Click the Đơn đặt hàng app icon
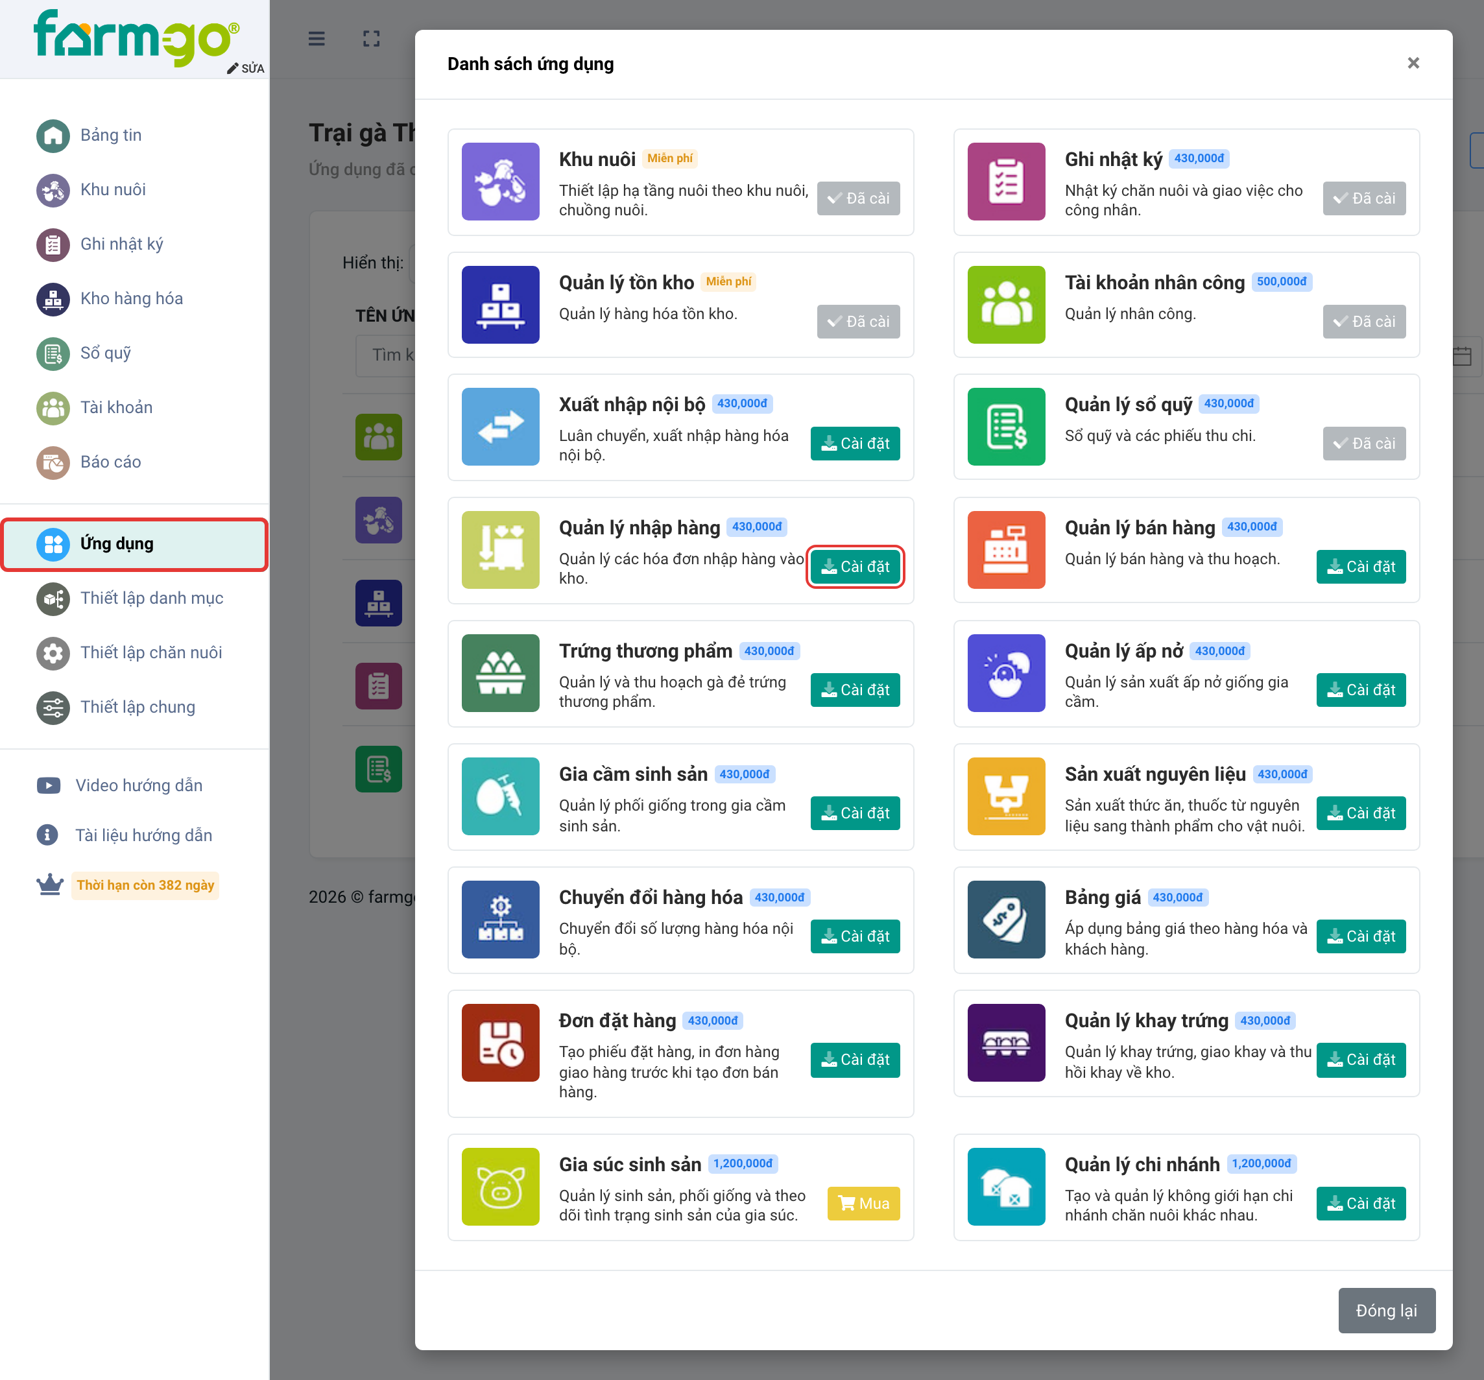This screenshot has height=1380, width=1484. click(500, 1043)
